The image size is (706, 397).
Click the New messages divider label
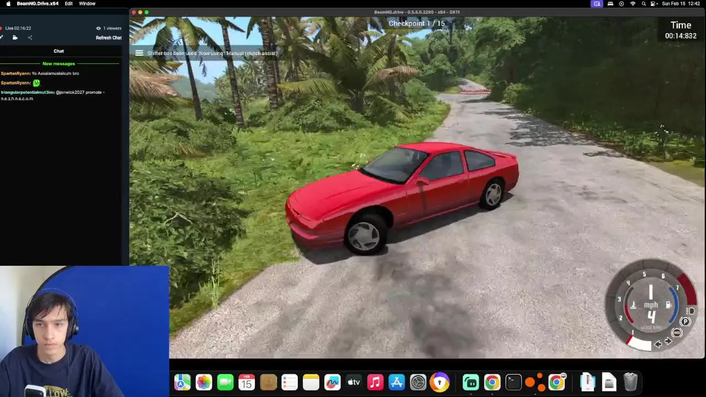tap(58, 63)
